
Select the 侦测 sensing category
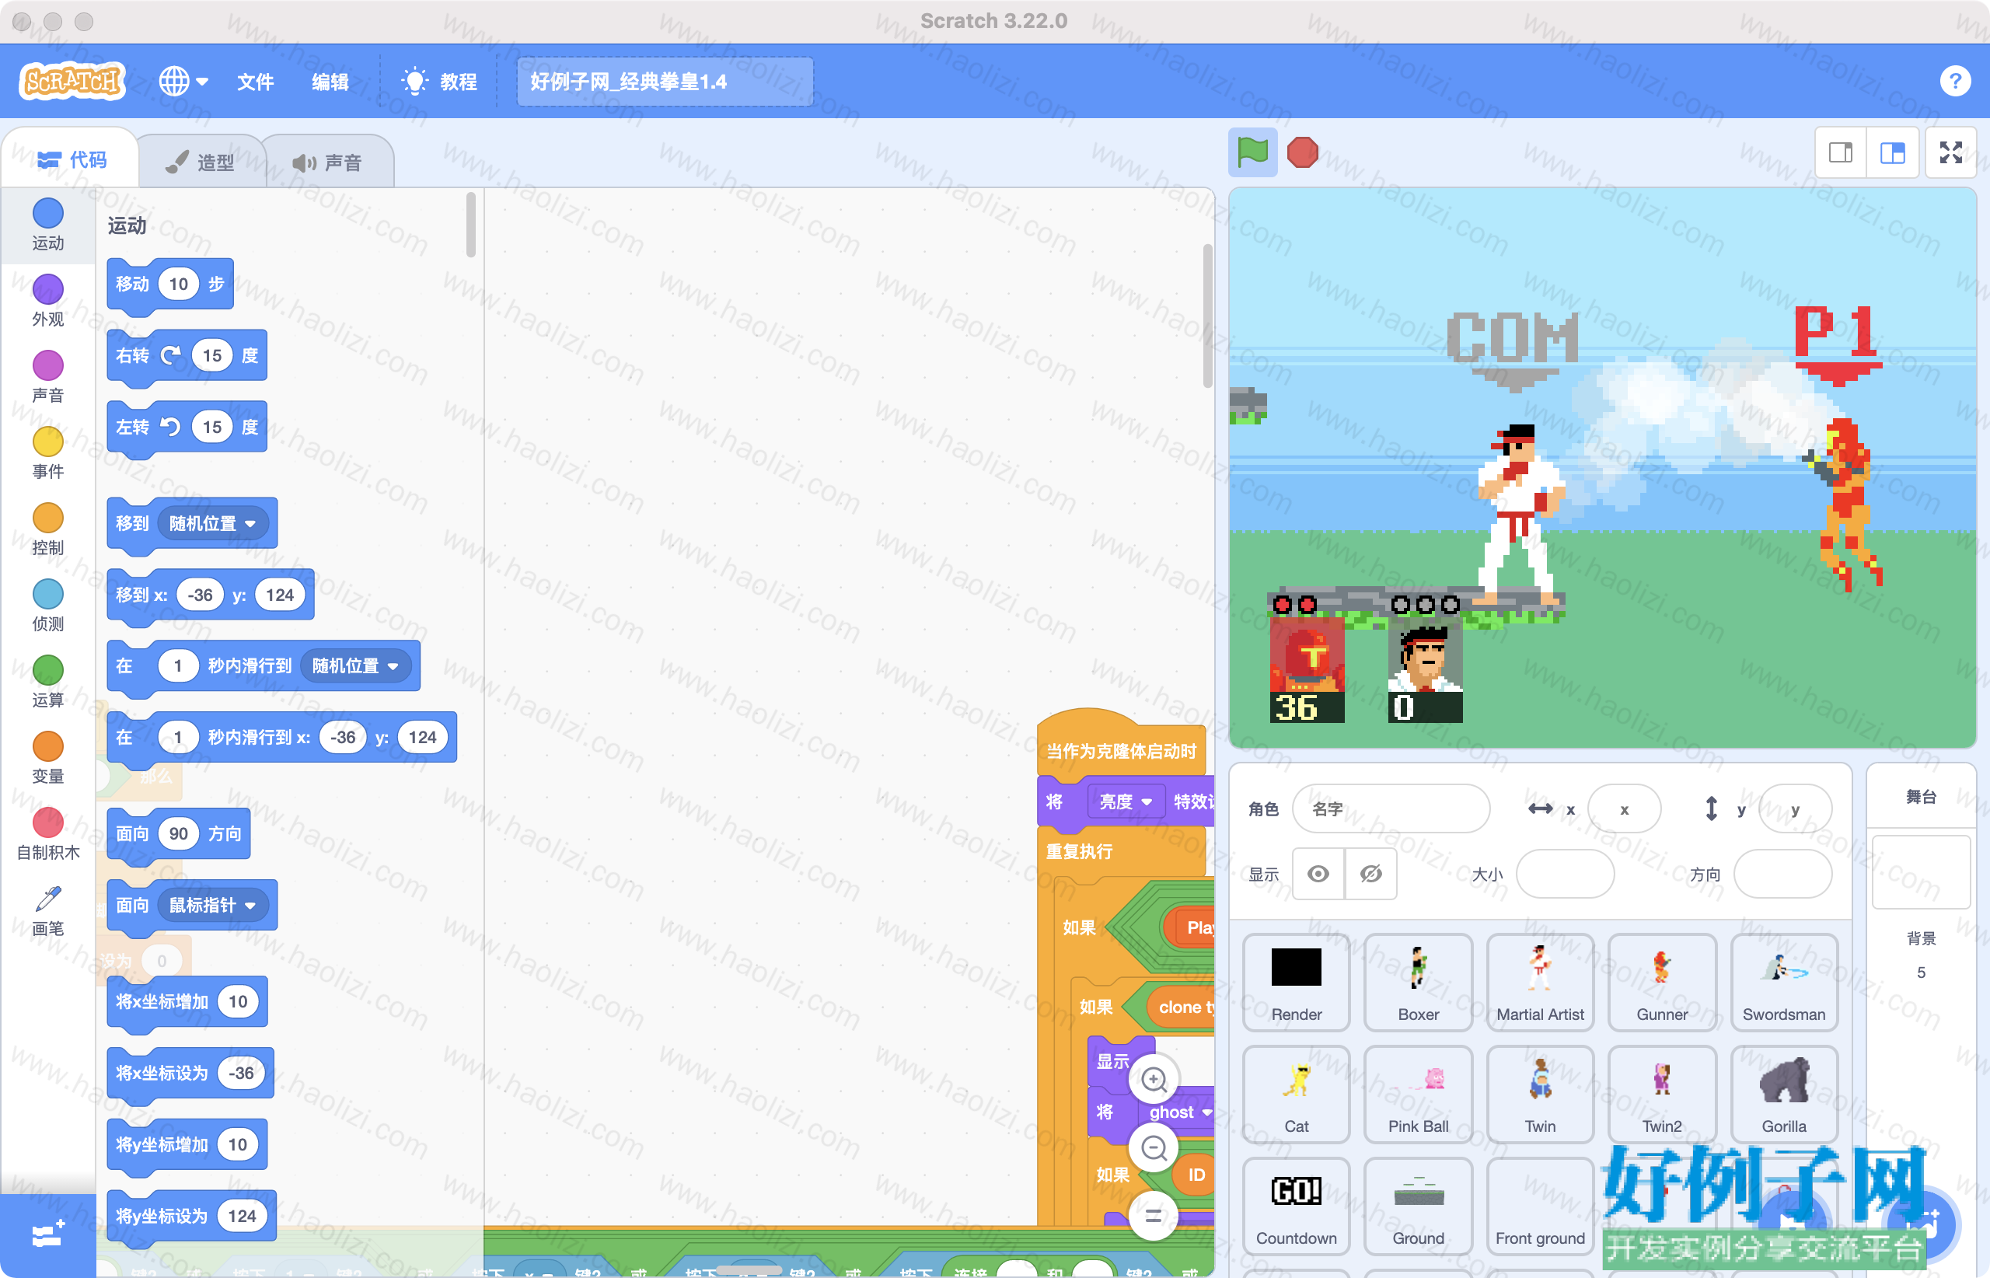pos(47,606)
